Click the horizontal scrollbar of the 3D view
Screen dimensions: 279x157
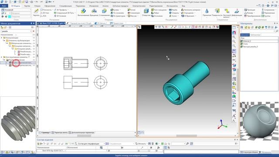point(186,136)
